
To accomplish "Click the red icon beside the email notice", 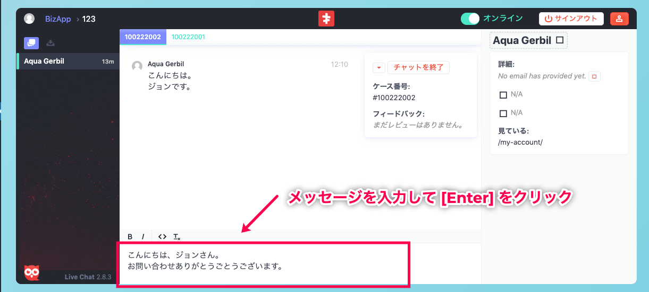I will coord(594,77).
